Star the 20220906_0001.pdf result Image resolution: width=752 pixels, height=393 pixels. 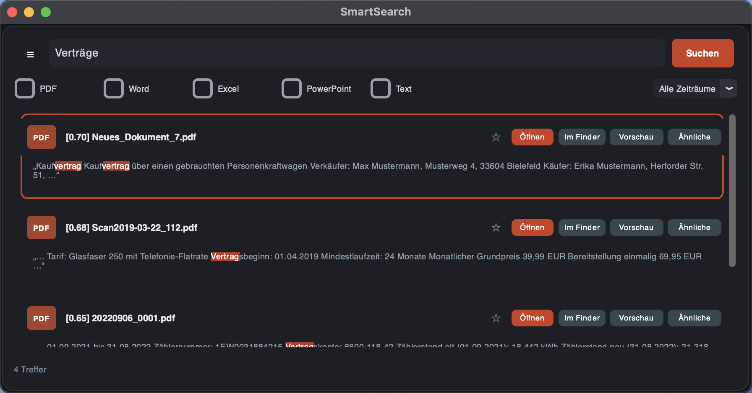pyautogui.click(x=496, y=318)
